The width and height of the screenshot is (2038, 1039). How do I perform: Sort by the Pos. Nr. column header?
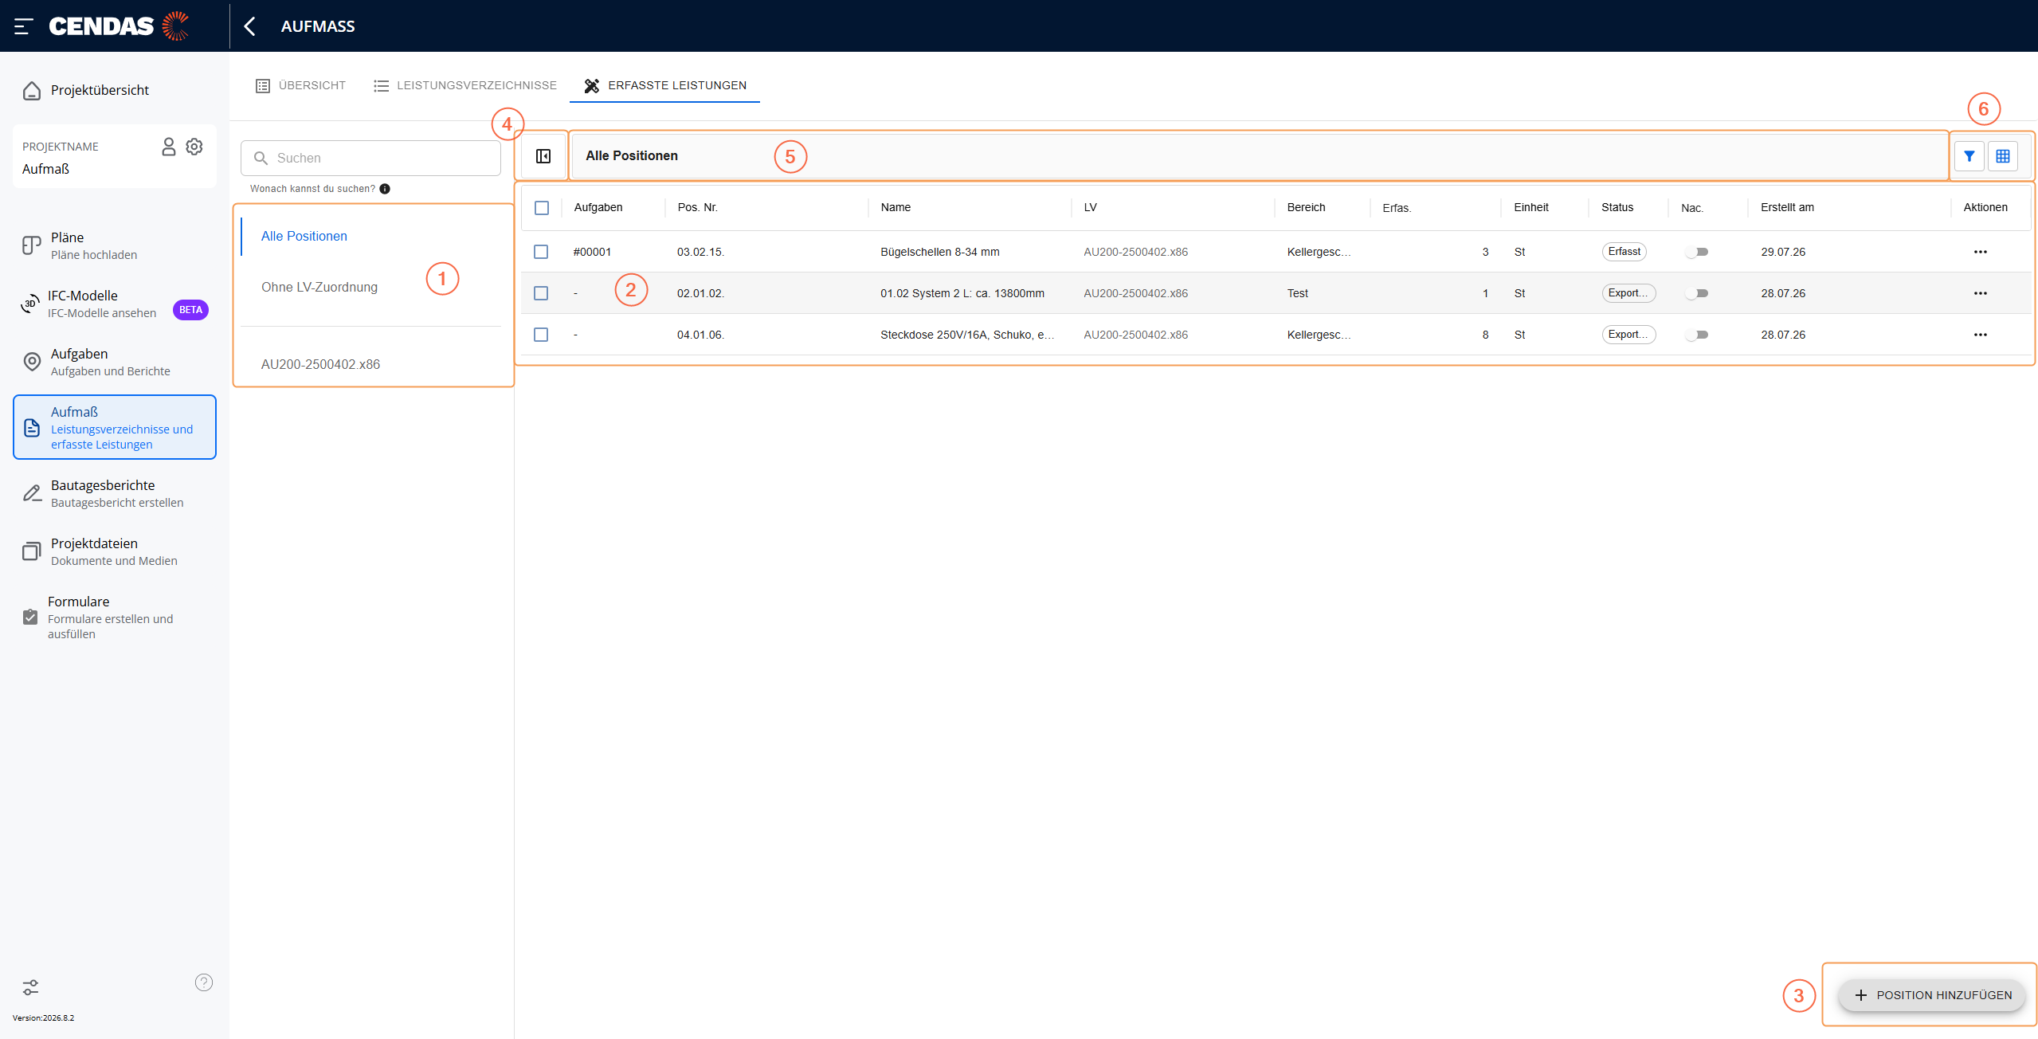698,207
